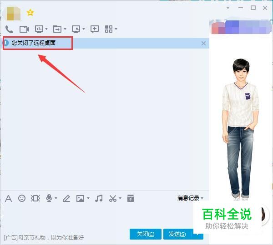The height and width of the screenshot is (245, 273).
Task: Expand the send picture dropdown arrow
Action: tap(88, 198)
